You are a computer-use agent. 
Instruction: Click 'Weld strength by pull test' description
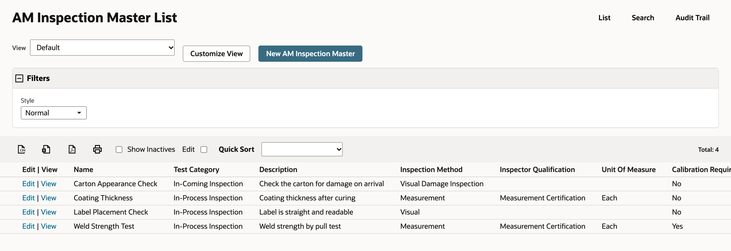click(x=300, y=226)
